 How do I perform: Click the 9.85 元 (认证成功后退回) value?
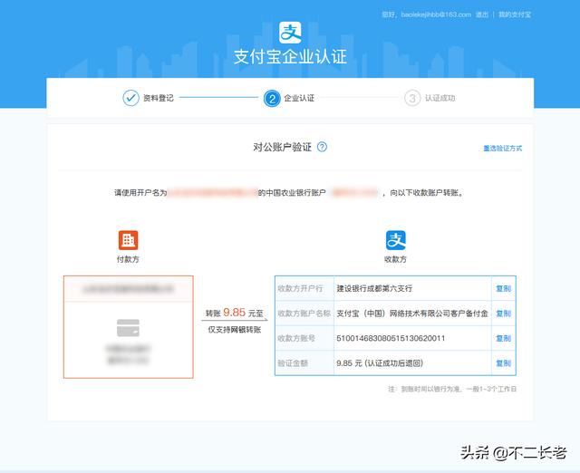coord(380,363)
